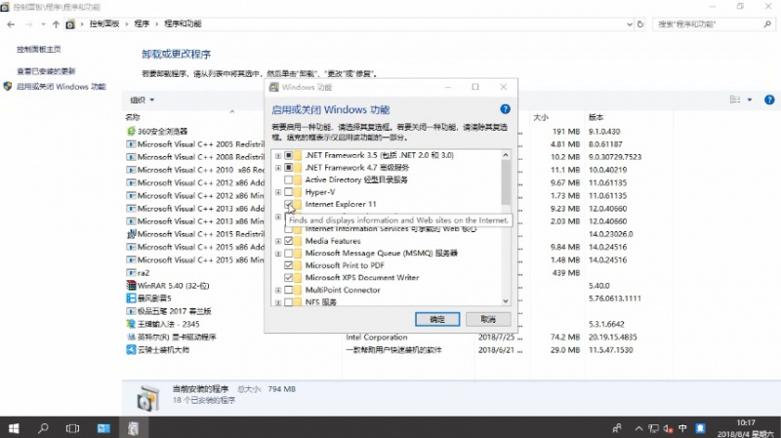
Task: Click the features list scrollbar thumb
Action: pyautogui.click(x=506, y=182)
